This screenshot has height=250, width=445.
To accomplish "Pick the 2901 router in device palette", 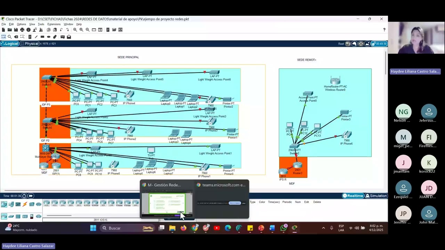I will coord(71,203).
